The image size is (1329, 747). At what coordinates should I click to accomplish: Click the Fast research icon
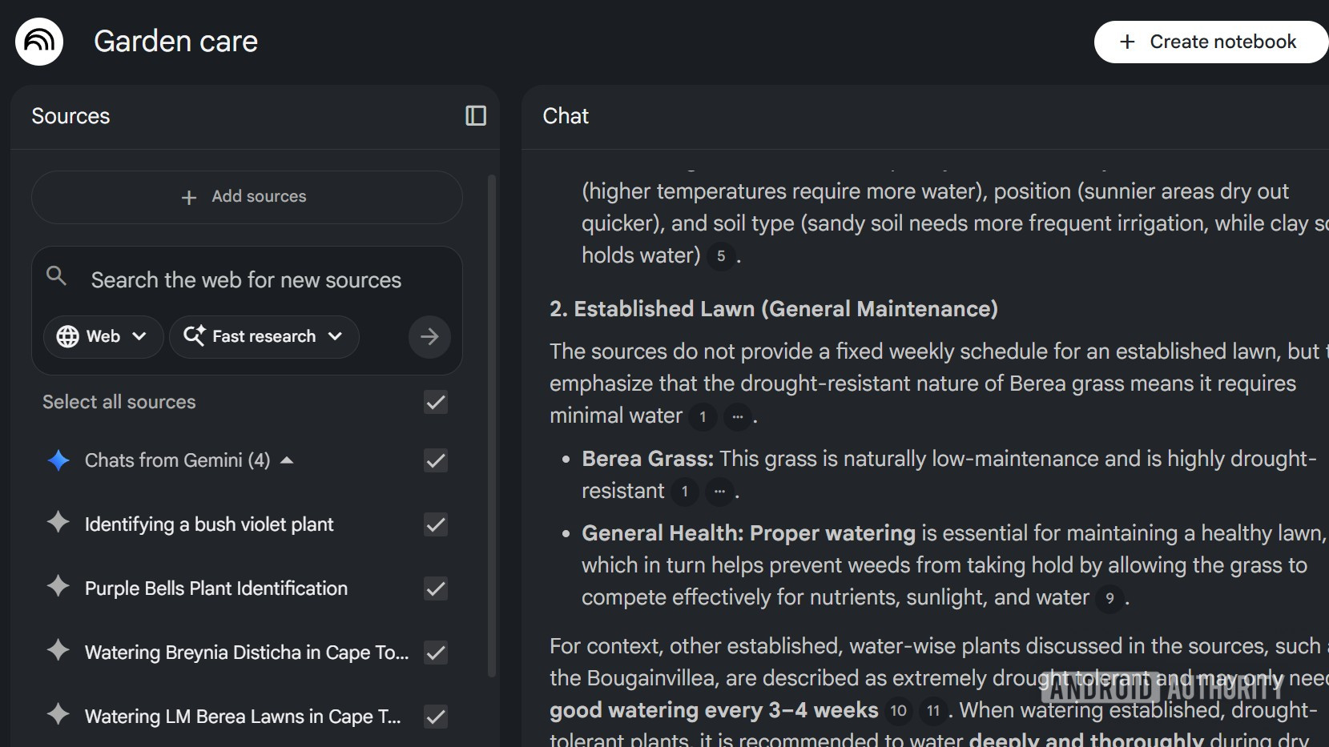193,336
